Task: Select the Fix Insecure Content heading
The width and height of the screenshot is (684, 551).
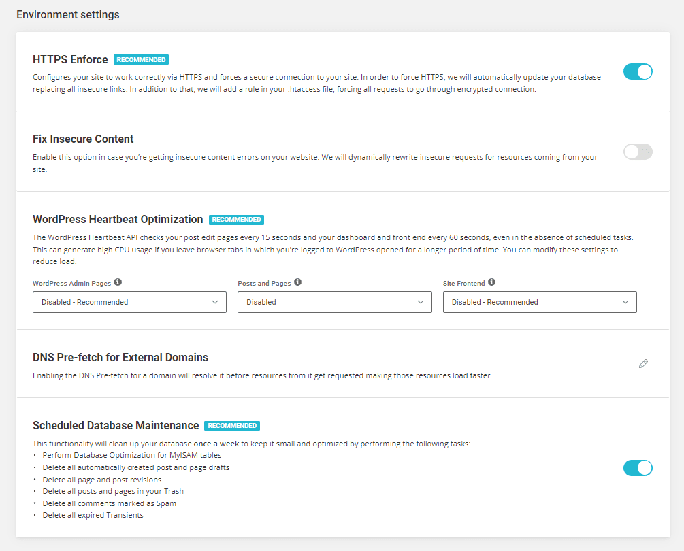Action: [x=83, y=139]
